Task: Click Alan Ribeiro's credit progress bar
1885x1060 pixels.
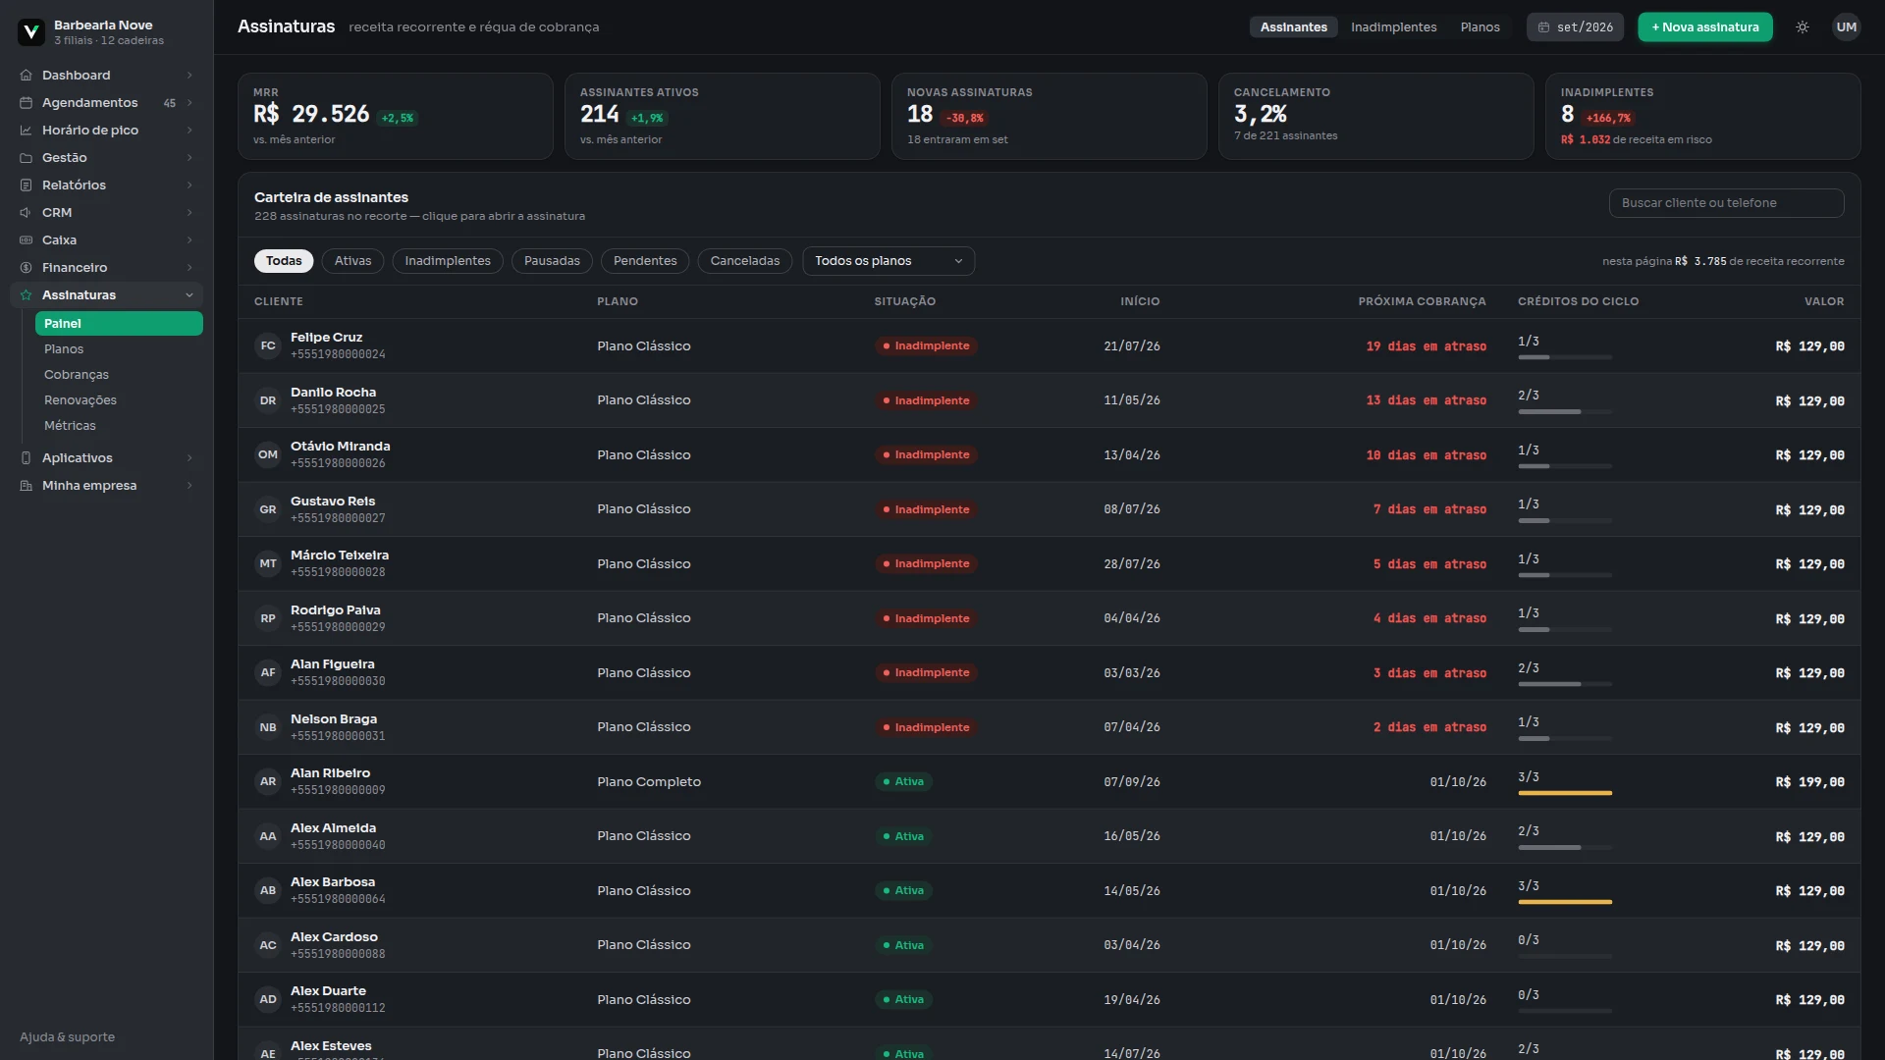Action: 1565,793
